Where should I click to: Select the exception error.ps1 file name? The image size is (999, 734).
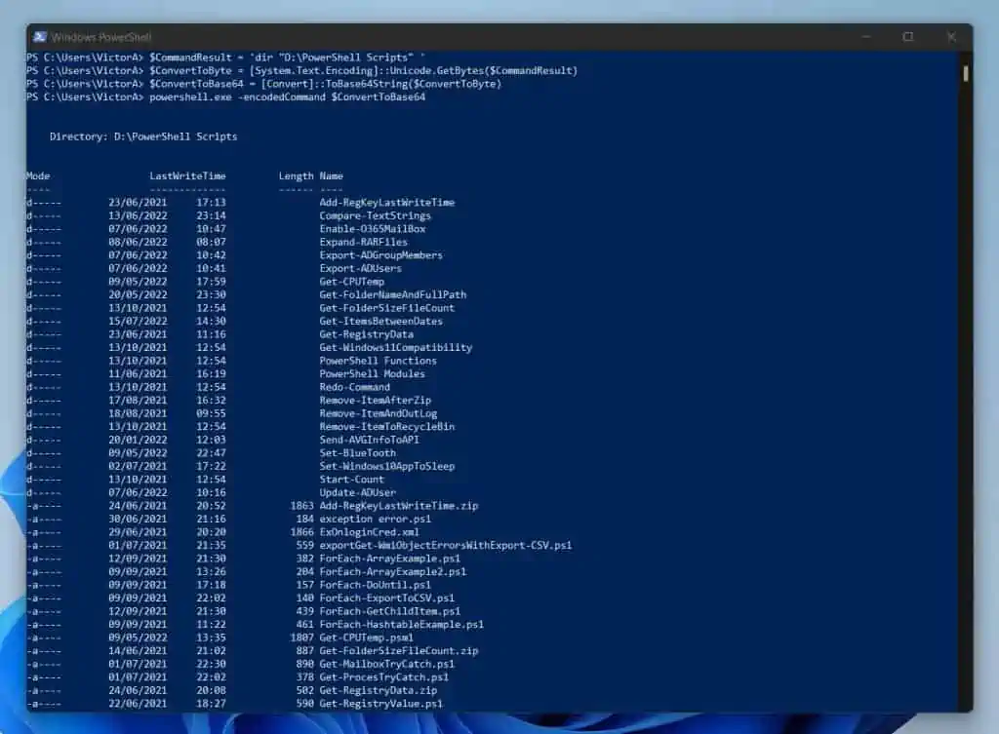tap(376, 519)
